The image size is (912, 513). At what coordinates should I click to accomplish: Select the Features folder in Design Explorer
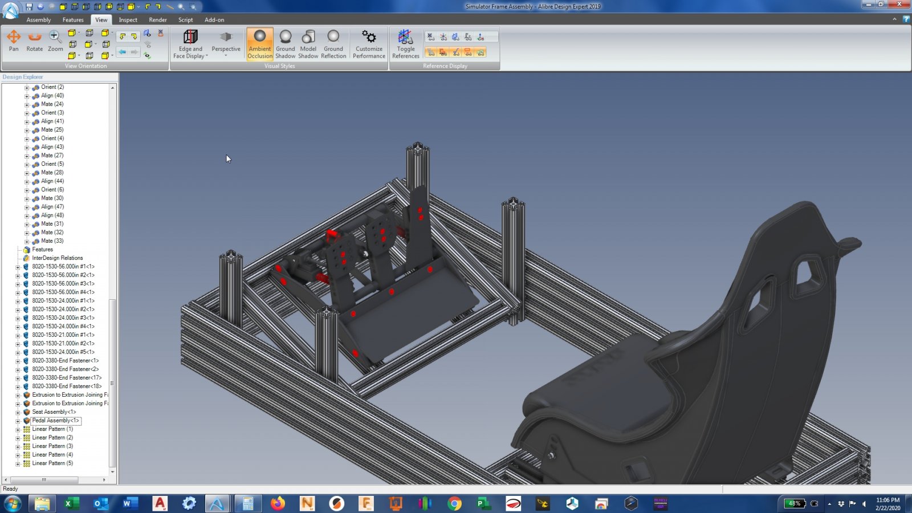pyautogui.click(x=43, y=250)
